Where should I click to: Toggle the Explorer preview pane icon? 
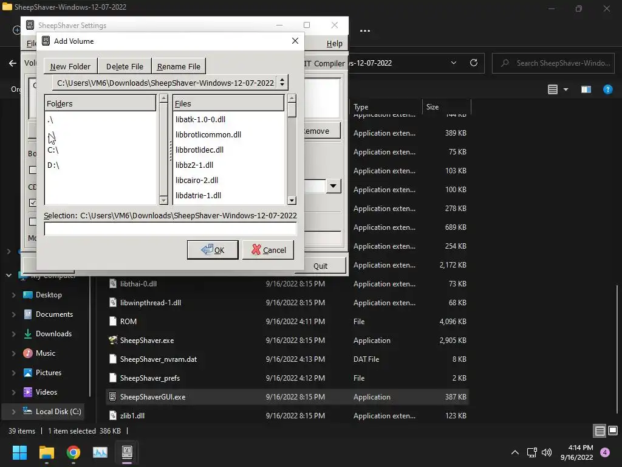(x=586, y=89)
